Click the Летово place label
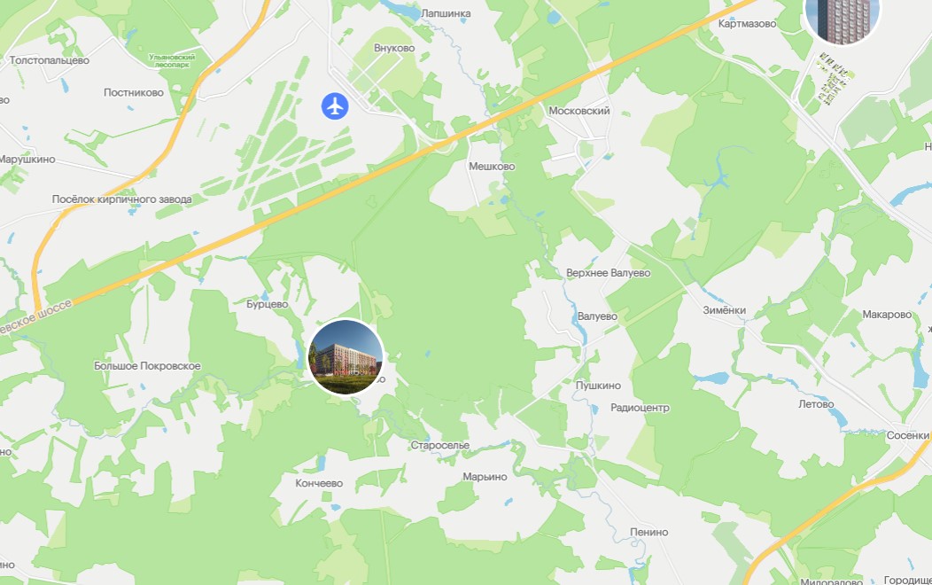This screenshot has width=932, height=585. (x=816, y=404)
